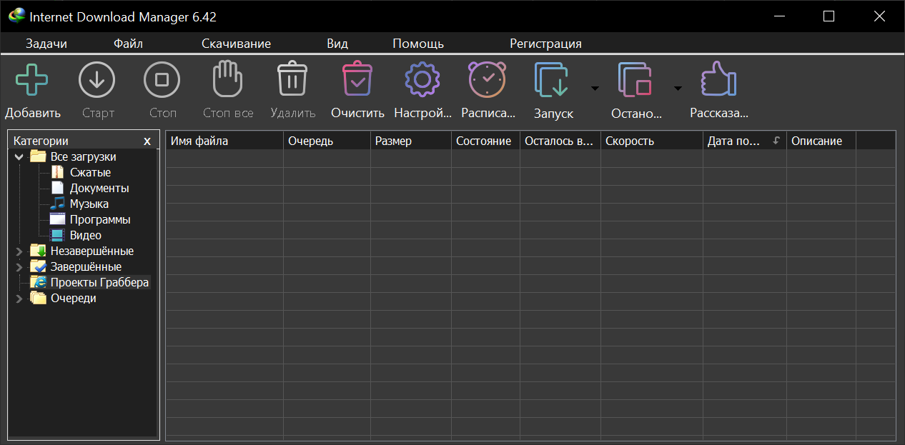905x445 pixels.
Task: Click the Запуск queue start icon
Action: [x=553, y=79]
